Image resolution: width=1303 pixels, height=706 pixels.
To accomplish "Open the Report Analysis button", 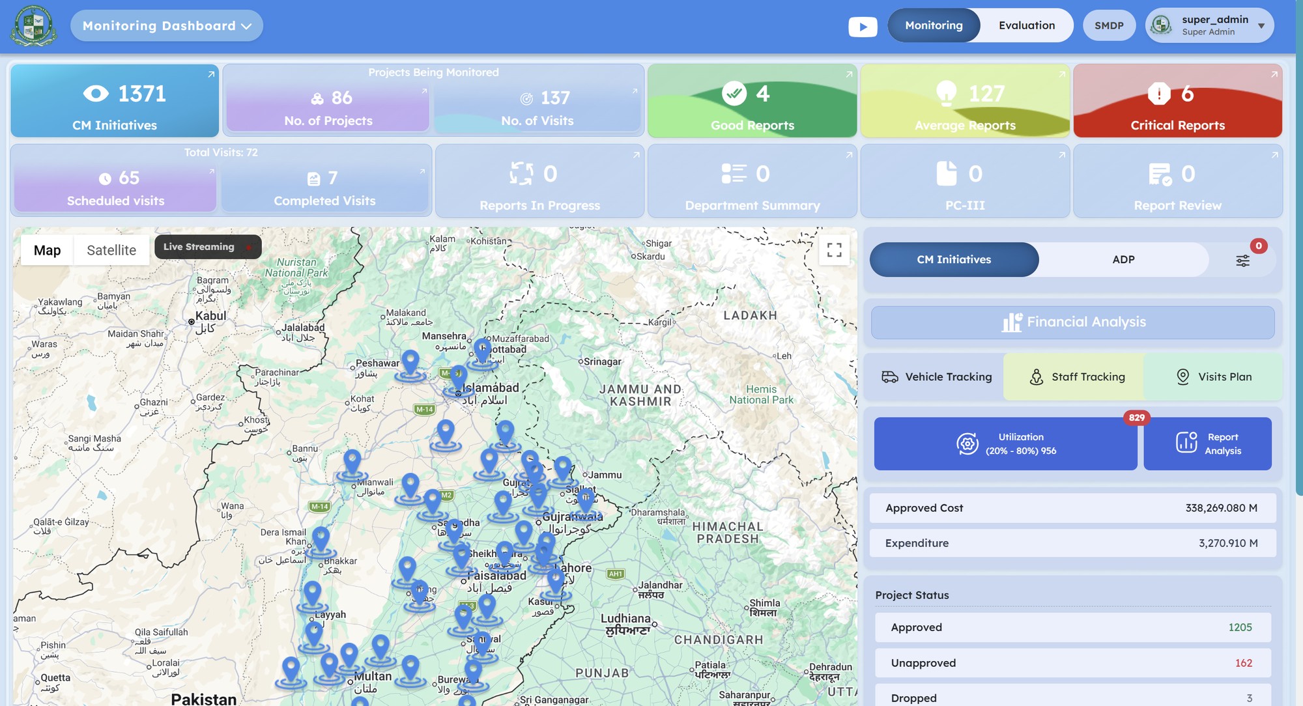I will point(1207,444).
